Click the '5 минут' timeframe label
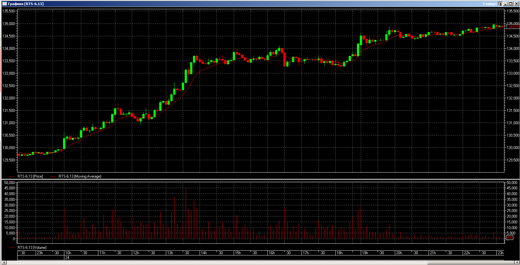The width and height of the screenshot is (520, 265). (489, 4)
